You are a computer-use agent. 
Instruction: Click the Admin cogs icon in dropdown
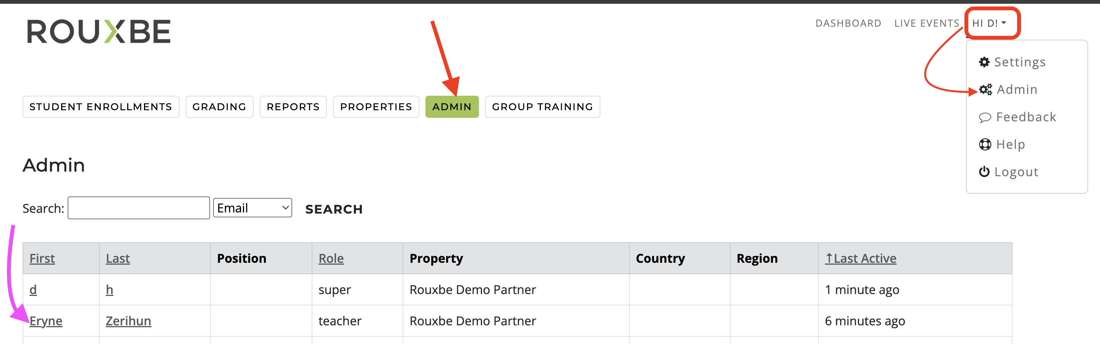pos(985,90)
